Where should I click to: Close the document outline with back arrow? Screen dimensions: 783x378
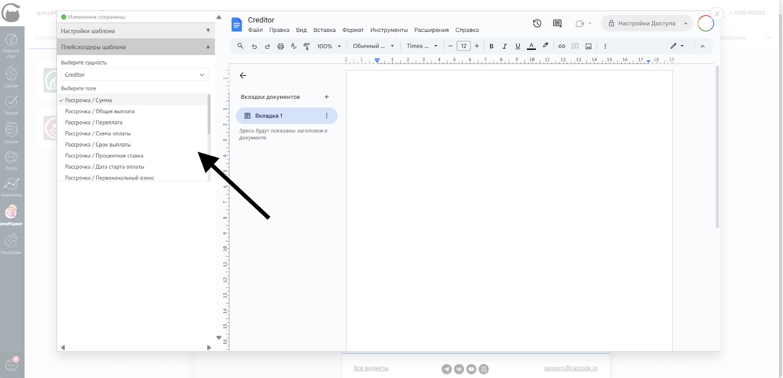243,76
